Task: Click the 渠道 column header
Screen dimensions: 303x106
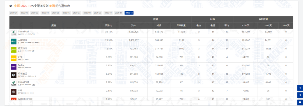Action: [54, 25]
